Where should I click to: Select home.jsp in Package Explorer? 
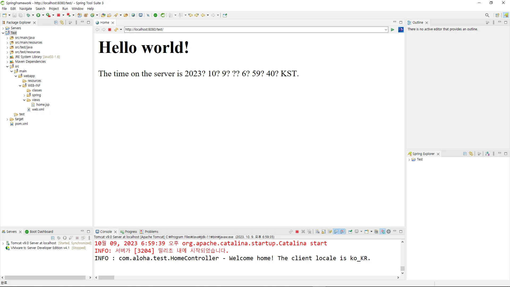coord(42,105)
